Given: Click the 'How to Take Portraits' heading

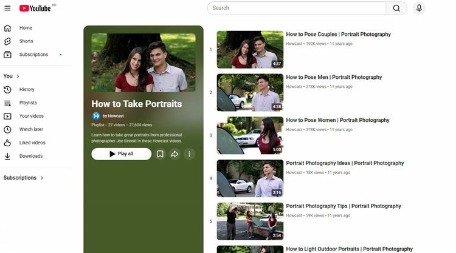Looking at the screenshot, I should click(x=137, y=104).
